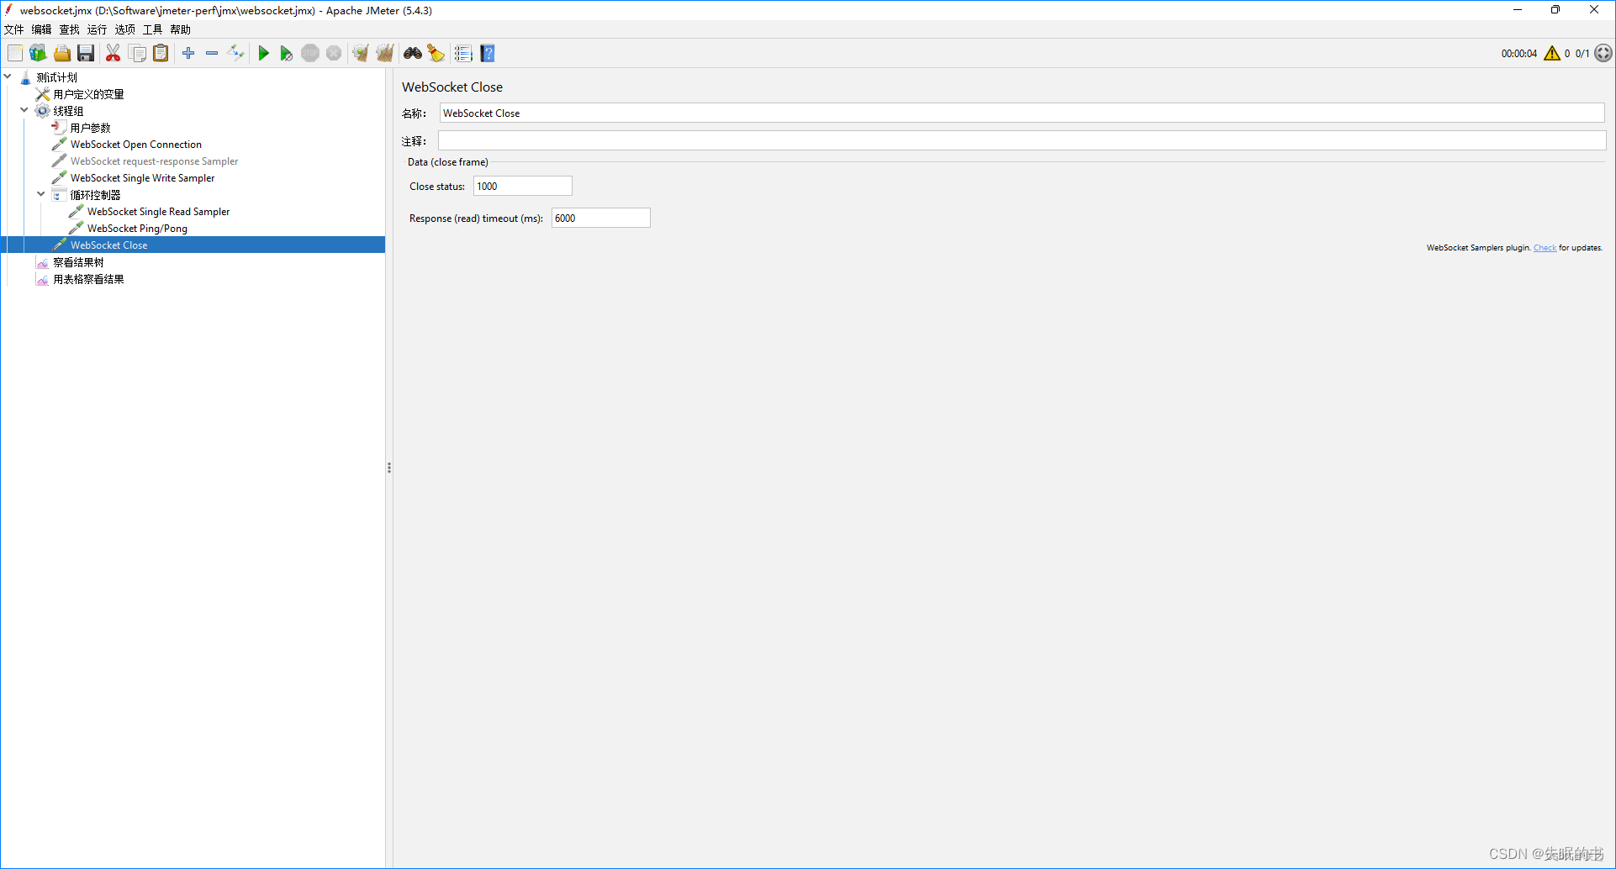Click the Save floppy disk icon
The height and width of the screenshot is (869, 1616).
[x=86, y=54]
